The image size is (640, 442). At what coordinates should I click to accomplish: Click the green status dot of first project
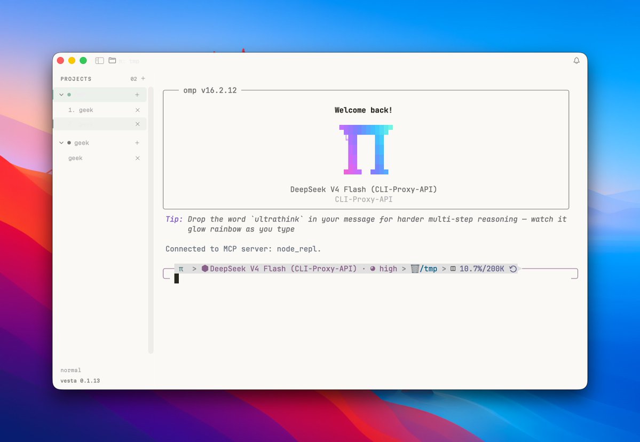[x=69, y=94]
